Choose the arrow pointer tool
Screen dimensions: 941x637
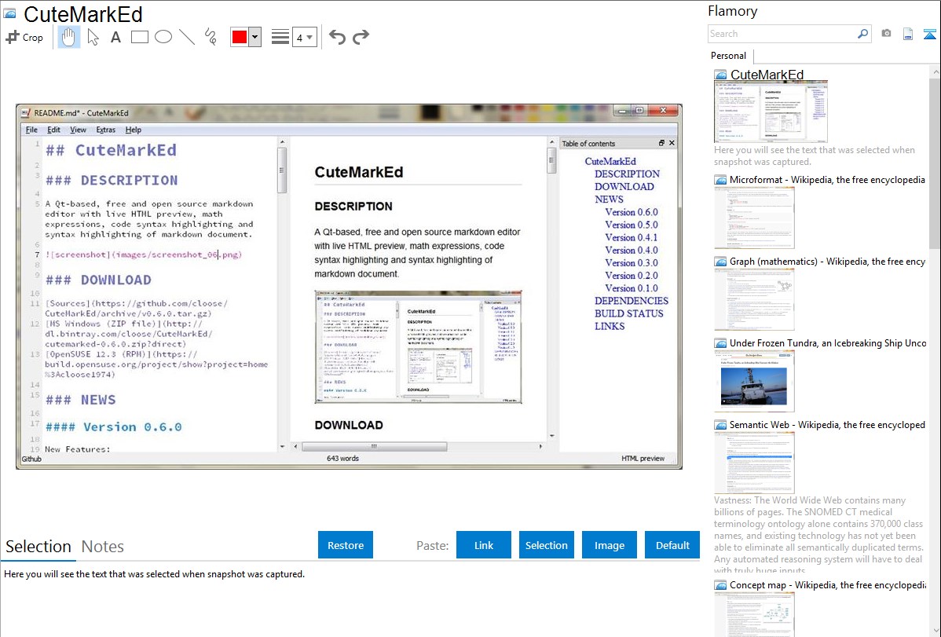tap(93, 37)
